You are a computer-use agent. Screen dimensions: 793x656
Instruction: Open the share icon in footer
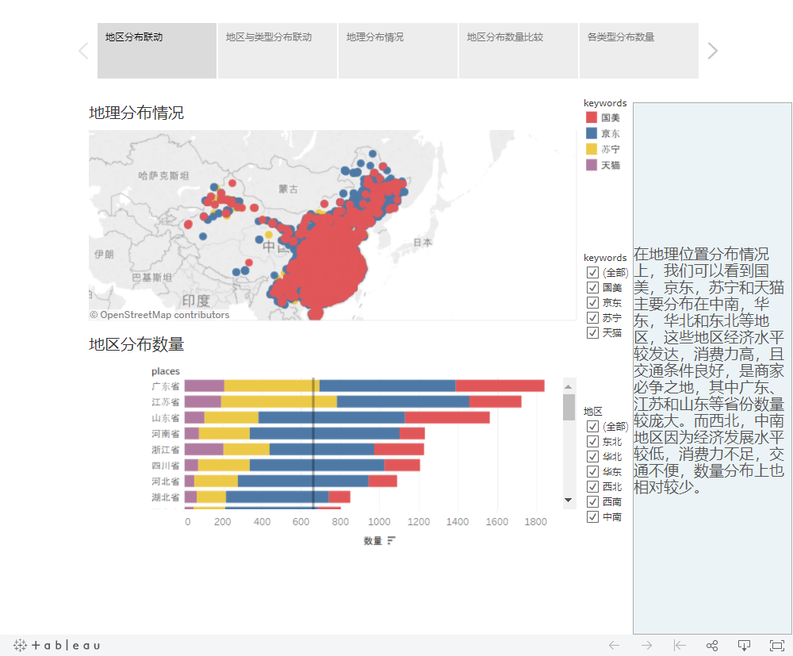(x=712, y=646)
